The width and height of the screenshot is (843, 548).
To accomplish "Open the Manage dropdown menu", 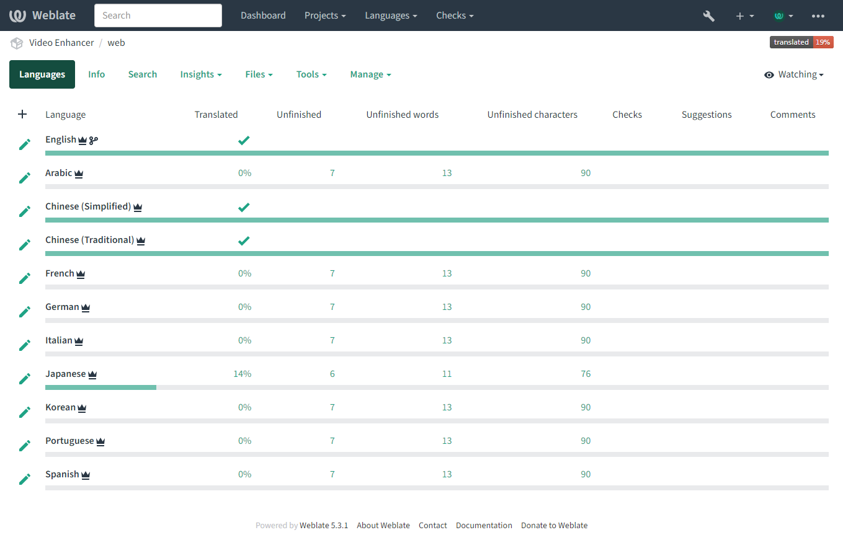I will [370, 74].
